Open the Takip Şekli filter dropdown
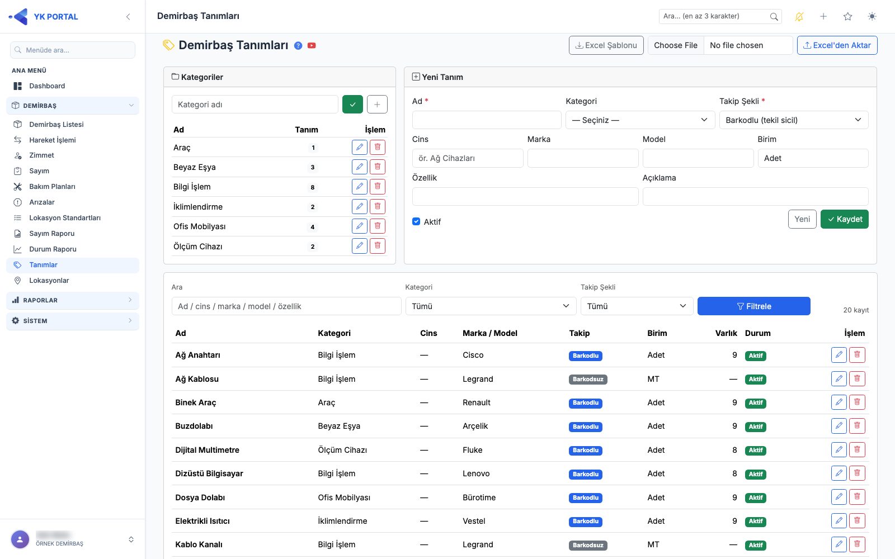 click(637, 306)
